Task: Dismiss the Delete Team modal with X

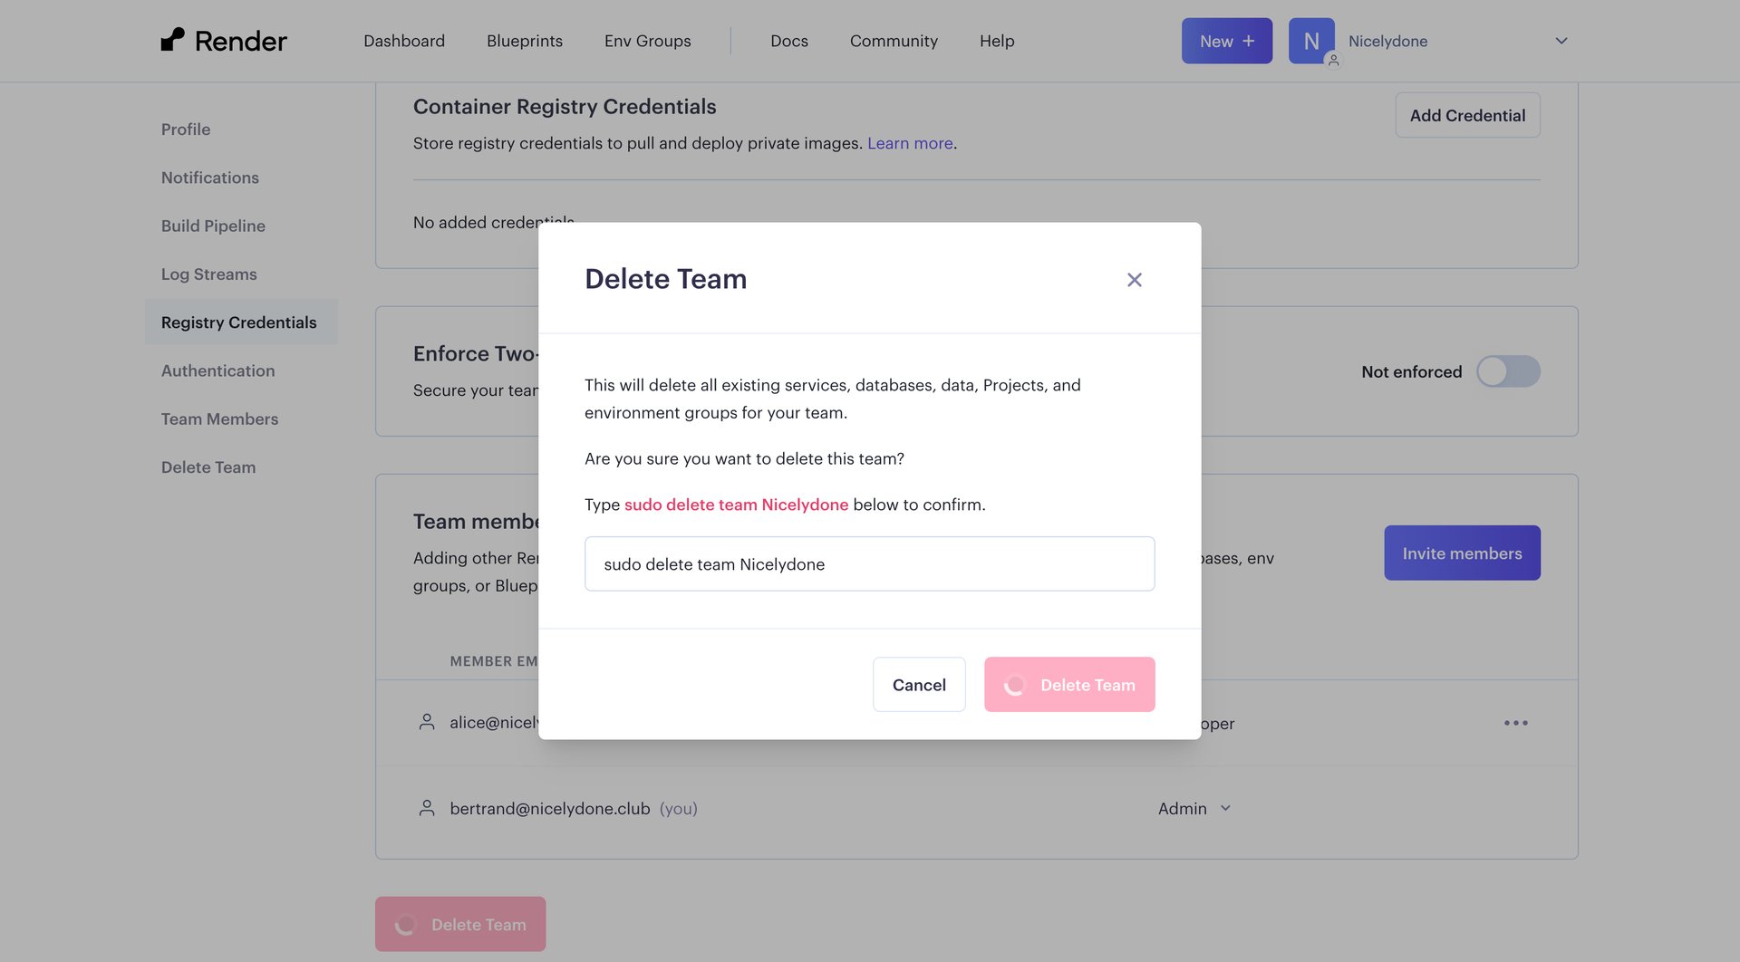Action: tap(1134, 279)
